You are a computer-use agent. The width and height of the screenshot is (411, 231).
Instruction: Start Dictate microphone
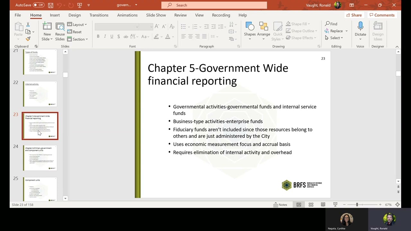tap(360, 31)
